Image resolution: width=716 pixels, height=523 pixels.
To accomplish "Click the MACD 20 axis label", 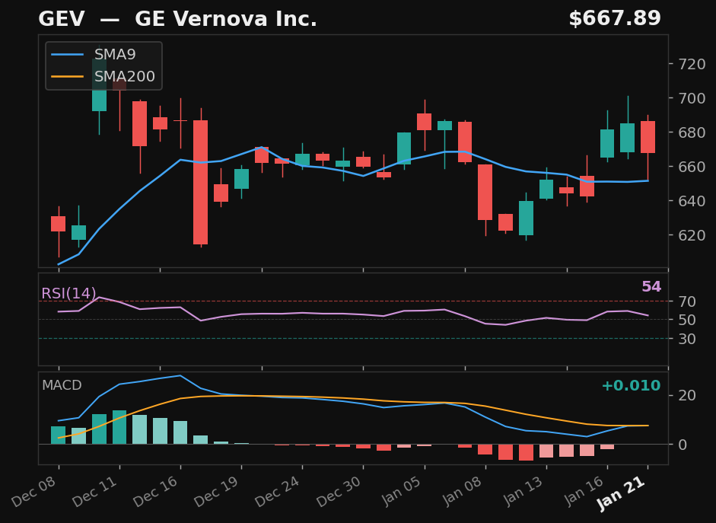I will (x=687, y=396).
